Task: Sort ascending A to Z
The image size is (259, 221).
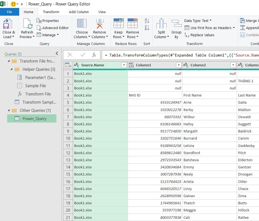Action: pos(147,21)
